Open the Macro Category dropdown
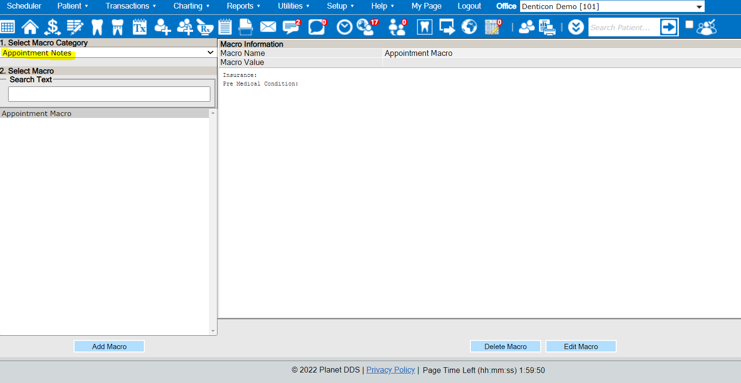This screenshot has height=383, width=741. pyautogui.click(x=108, y=53)
